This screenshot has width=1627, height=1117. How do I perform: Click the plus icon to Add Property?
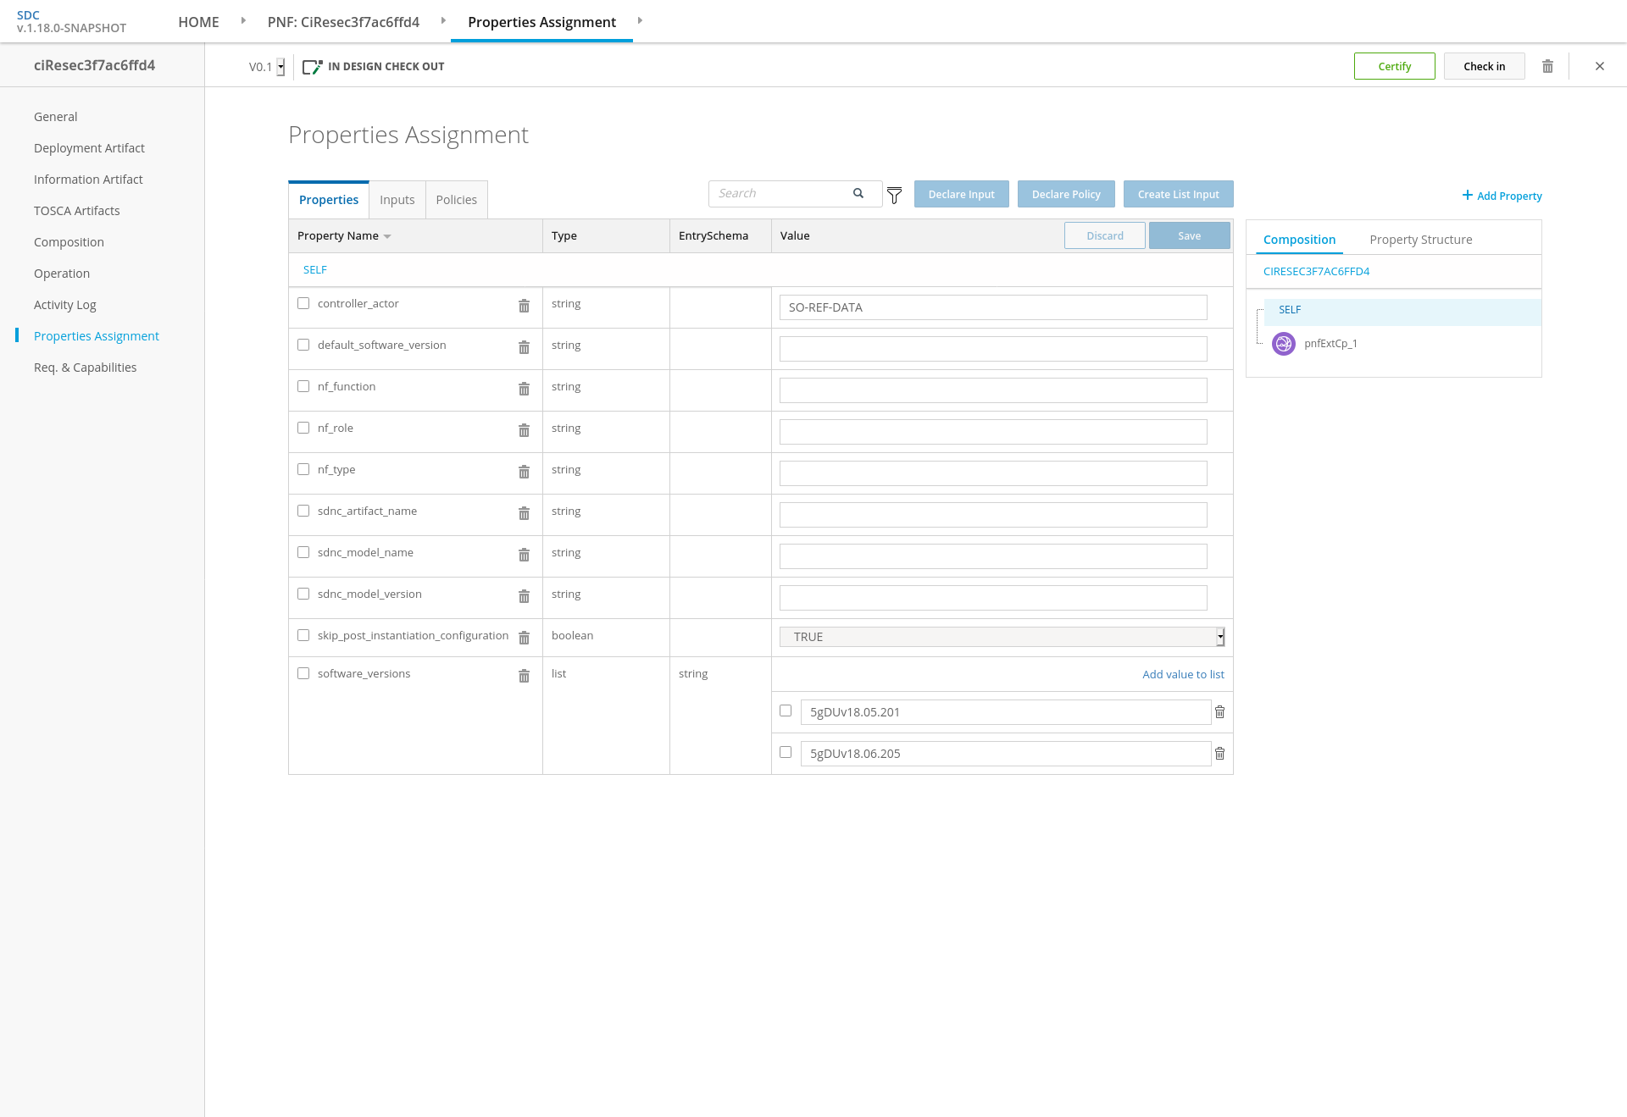(x=1467, y=195)
